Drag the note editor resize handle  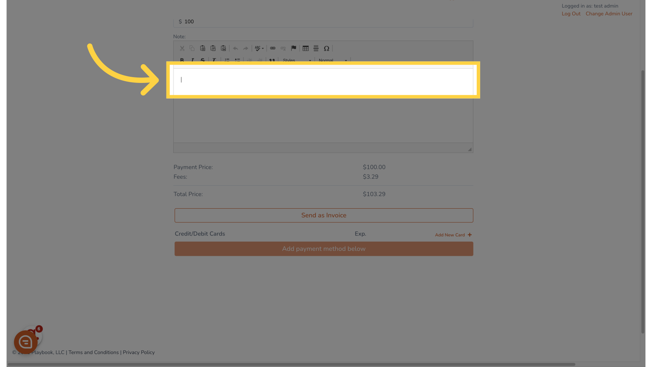(470, 149)
